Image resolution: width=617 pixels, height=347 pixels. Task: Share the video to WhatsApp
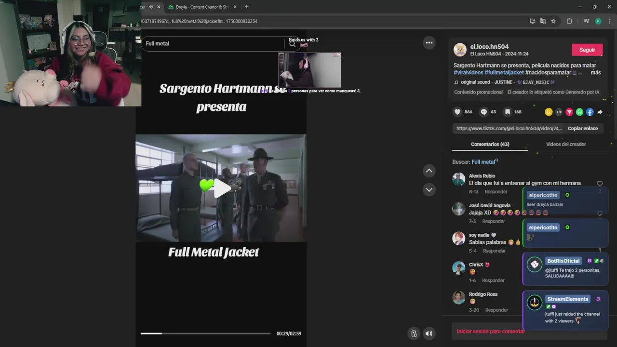tap(579, 112)
